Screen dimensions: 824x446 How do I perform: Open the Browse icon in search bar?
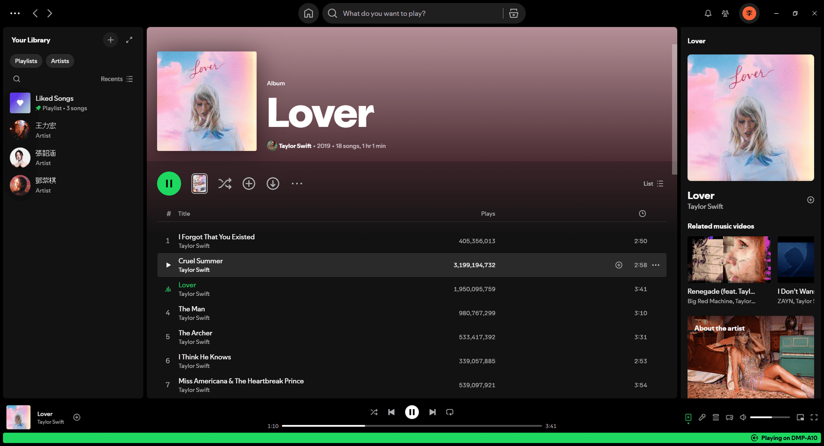[x=513, y=13]
